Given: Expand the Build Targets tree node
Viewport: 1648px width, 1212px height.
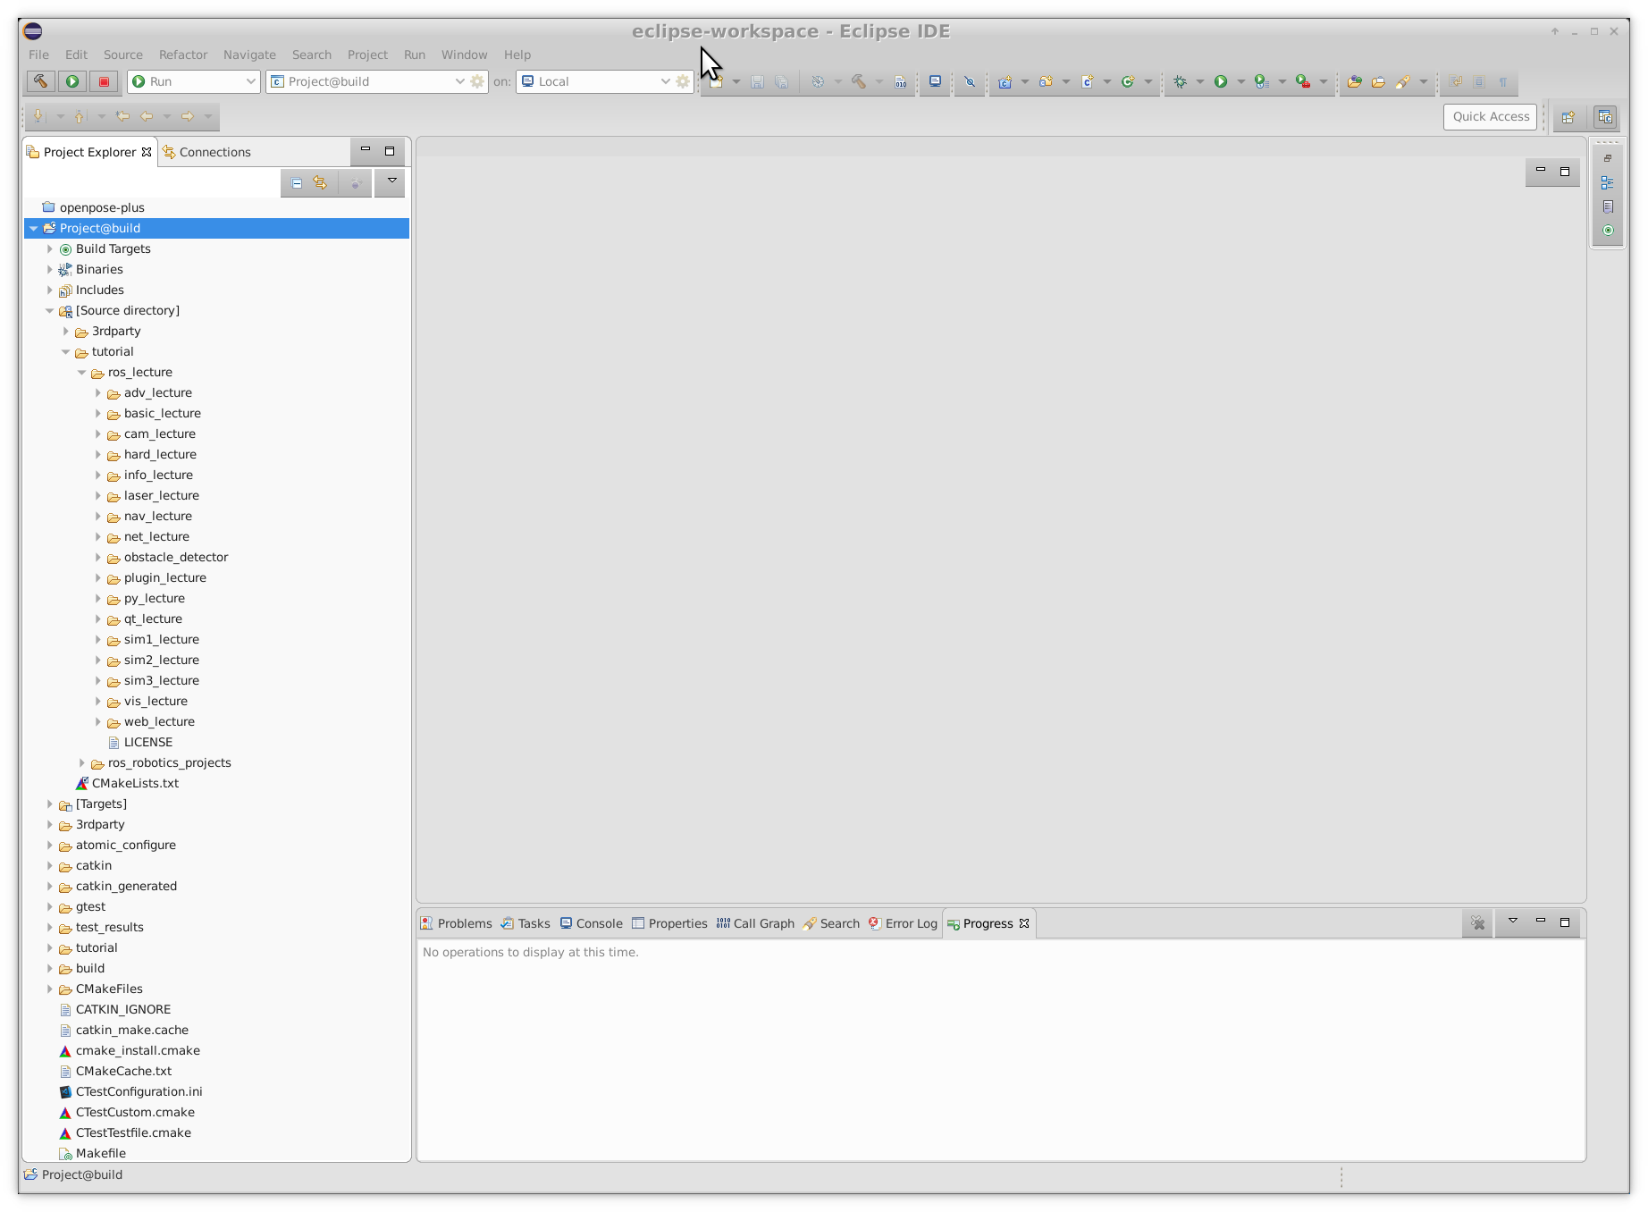Looking at the screenshot, I should pos(50,249).
